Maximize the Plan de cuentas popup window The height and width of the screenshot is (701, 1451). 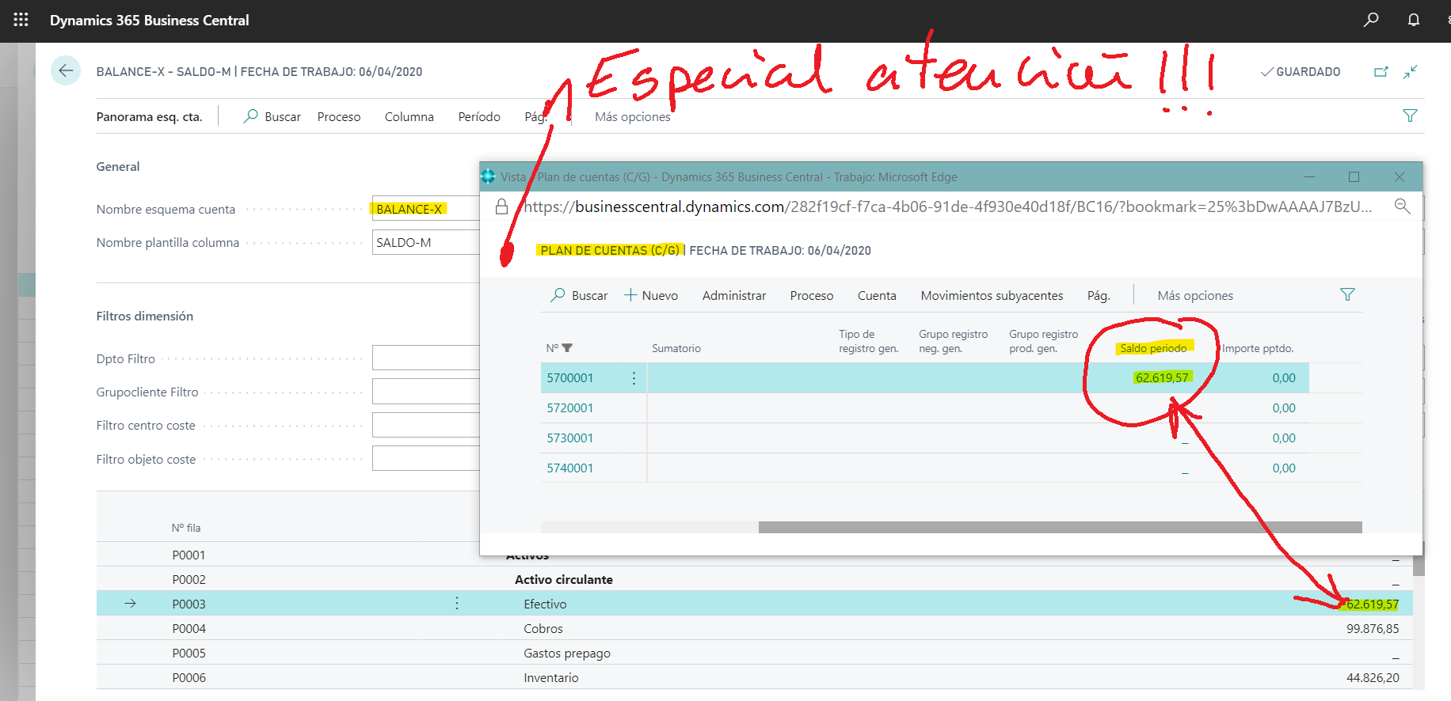pos(1354,176)
